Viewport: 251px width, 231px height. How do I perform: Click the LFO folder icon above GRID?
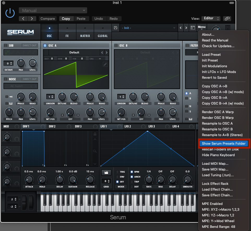point(106,173)
